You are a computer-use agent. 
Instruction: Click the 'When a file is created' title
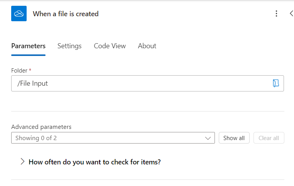(x=66, y=14)
